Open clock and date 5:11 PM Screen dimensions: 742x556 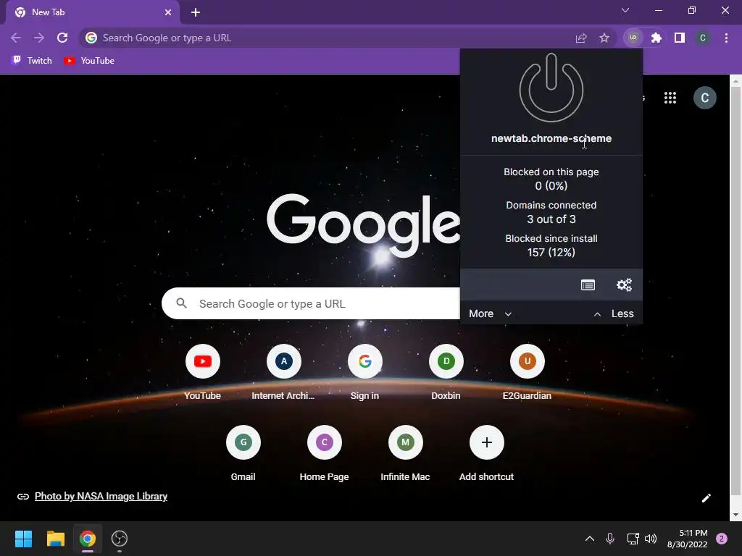[688, 539]
